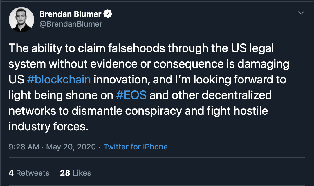Click "industry forces." at the tweet's end
The image size is (314, 186).
48,127
